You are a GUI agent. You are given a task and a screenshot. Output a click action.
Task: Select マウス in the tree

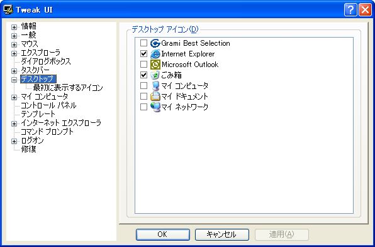30,44
